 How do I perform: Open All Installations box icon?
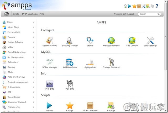(x=90, y=105)
